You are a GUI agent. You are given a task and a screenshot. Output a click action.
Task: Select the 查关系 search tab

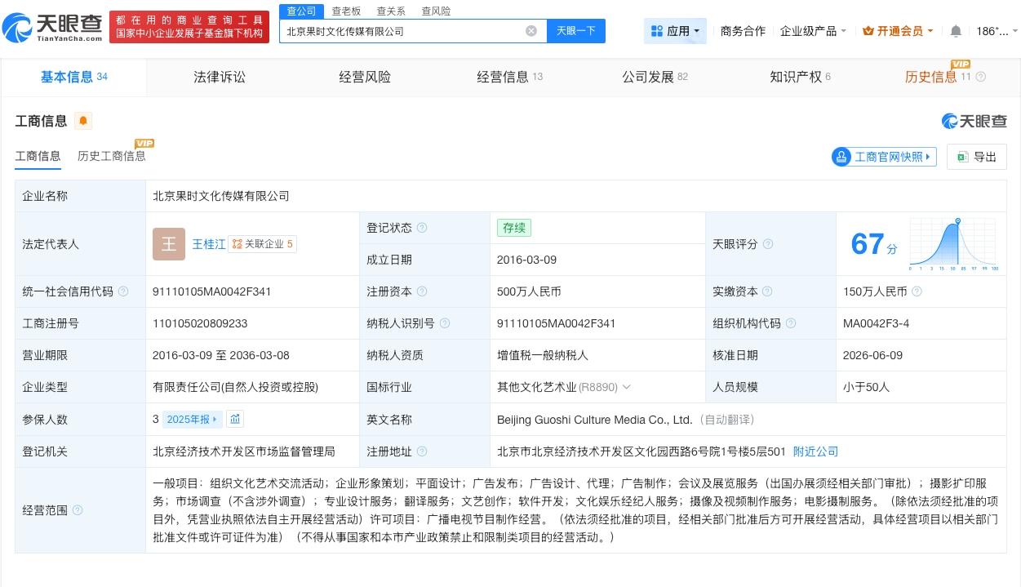[x=391, y=11]
